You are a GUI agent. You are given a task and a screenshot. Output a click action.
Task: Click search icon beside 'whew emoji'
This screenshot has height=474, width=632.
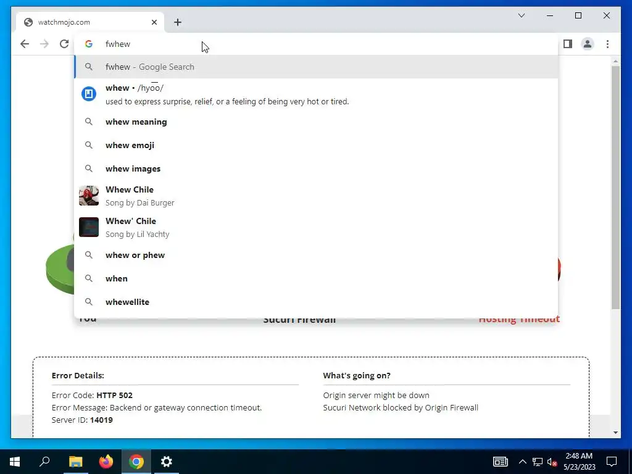click(x=89, y=145)
